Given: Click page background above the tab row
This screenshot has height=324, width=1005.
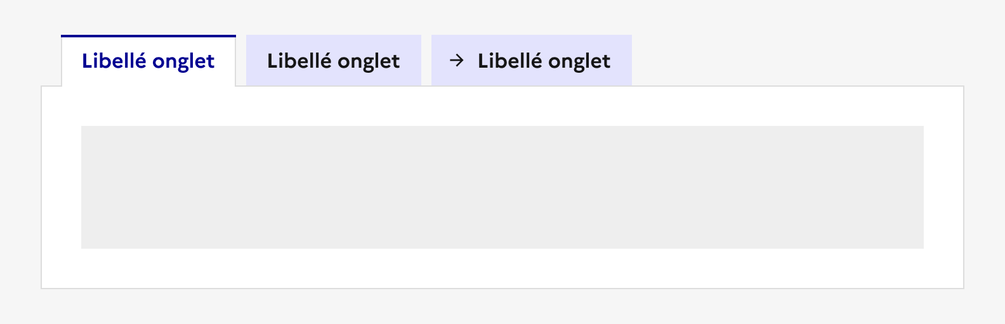Looking at the screenshot, I should 503,17.
